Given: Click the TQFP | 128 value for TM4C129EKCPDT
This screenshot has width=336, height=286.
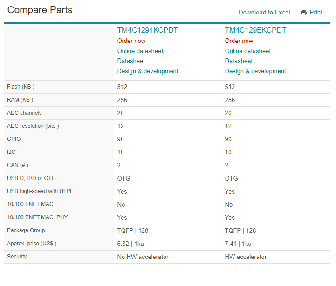Looking at the screenshot, I should 240,230.
